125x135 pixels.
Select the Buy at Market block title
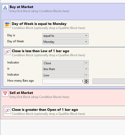click(21, 7)
